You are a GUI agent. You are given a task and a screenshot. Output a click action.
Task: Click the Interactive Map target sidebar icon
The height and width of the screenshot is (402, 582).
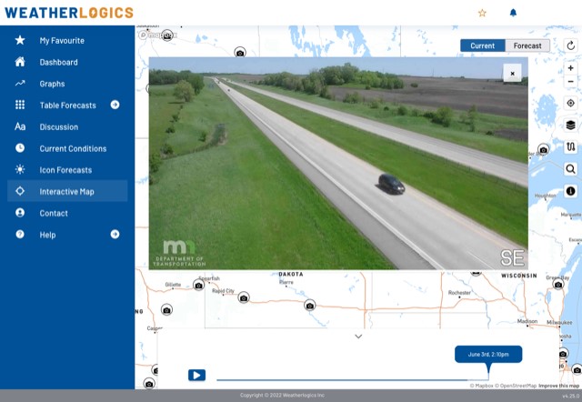pyautogui.click(x=20, y=191)
